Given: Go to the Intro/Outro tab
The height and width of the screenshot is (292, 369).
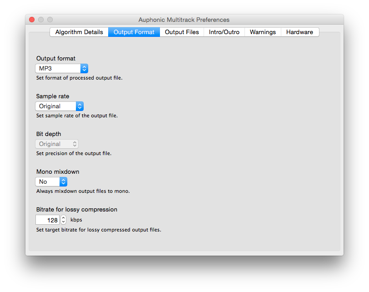Looking at the screenshot, I should point(224,32).
